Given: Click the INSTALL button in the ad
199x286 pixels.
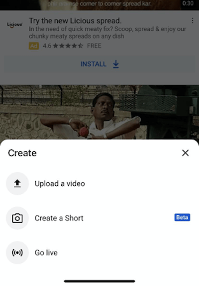Looking at the screenshot, I should (x=99, y=64).
